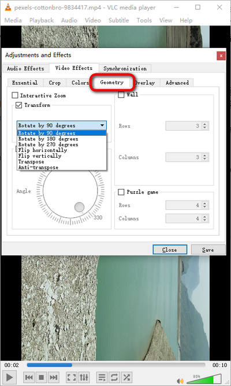Open the View menu
Screen dimensions: 231x386
166,20
